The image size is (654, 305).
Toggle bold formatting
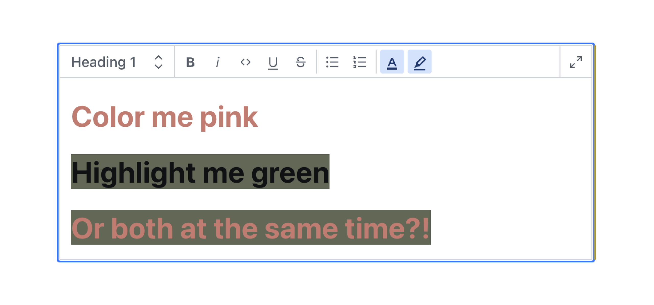pos(190,62)
